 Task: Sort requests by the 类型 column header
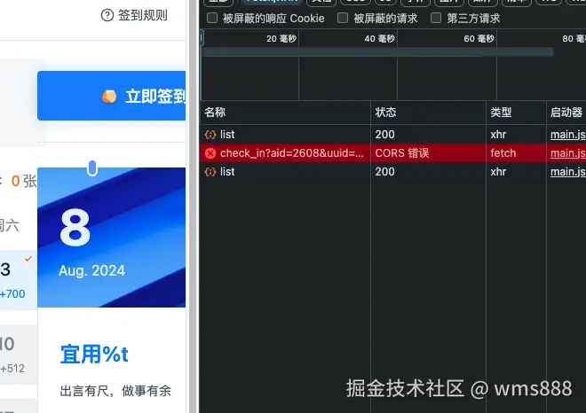pos(516,113)
